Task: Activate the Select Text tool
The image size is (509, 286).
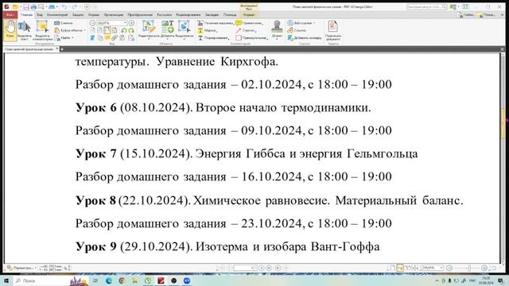Action: click(25, 31)
